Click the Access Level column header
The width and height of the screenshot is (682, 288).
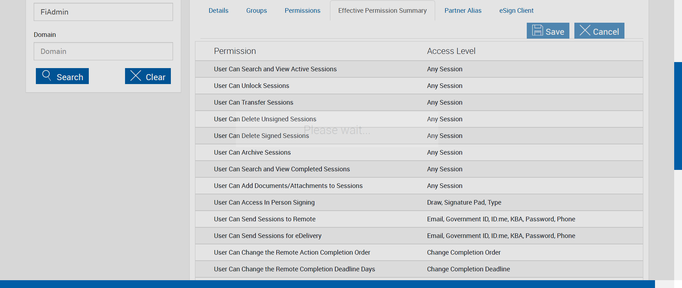pyautogui.click(x=451, y=51)
